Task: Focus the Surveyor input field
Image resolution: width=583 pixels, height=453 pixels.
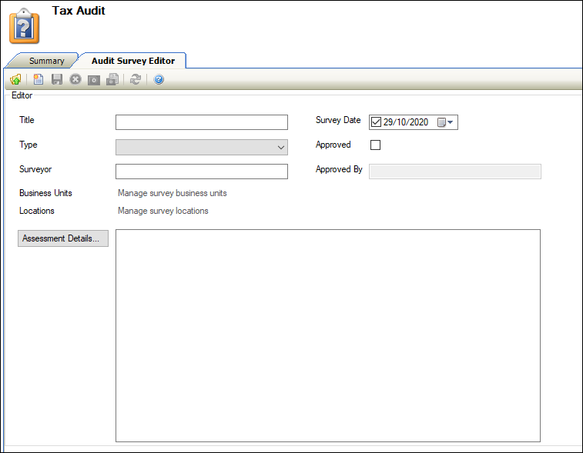Action: (x=201, y=172)
